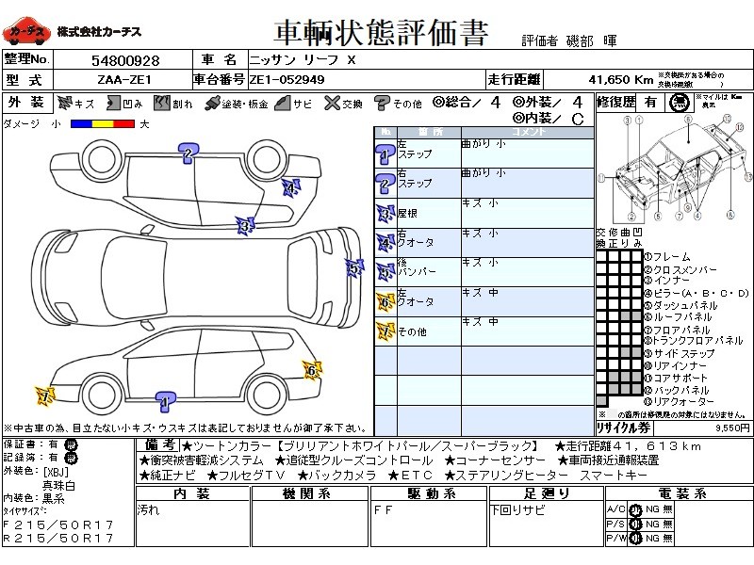Click the tire size F 215/50R17
This screenshot has width=754, height=565.
(x=58, y=525)
